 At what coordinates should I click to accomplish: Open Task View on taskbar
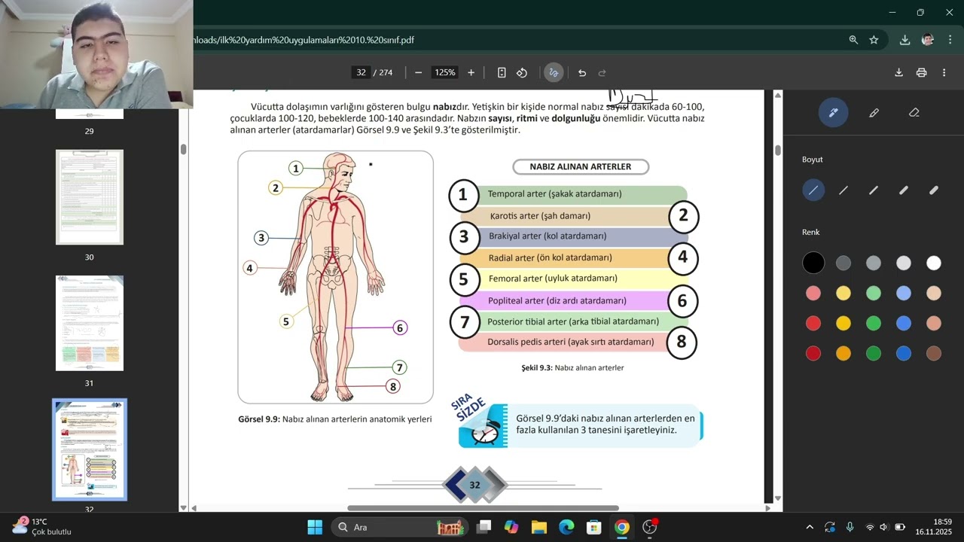484,527
